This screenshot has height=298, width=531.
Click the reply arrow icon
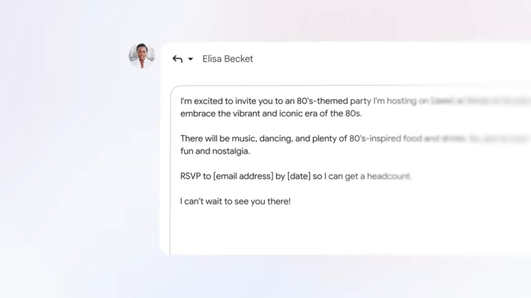(x=177, y=59)
